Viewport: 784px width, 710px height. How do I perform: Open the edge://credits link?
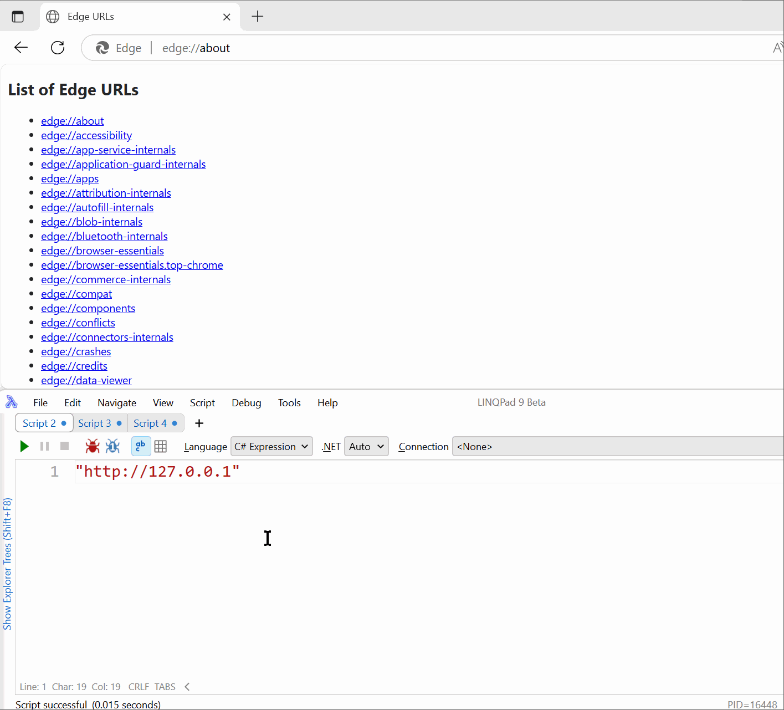[x=74, y=366]
